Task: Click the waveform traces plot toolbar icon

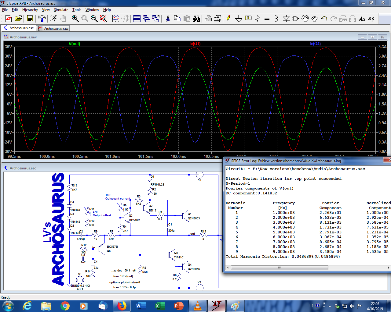Action: pyautogui.click(x=115, y=19)
